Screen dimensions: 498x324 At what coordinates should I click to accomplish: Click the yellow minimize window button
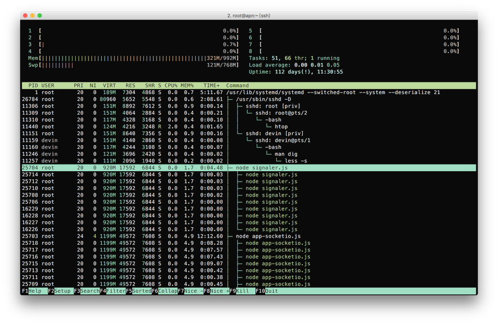click(33, 16)
